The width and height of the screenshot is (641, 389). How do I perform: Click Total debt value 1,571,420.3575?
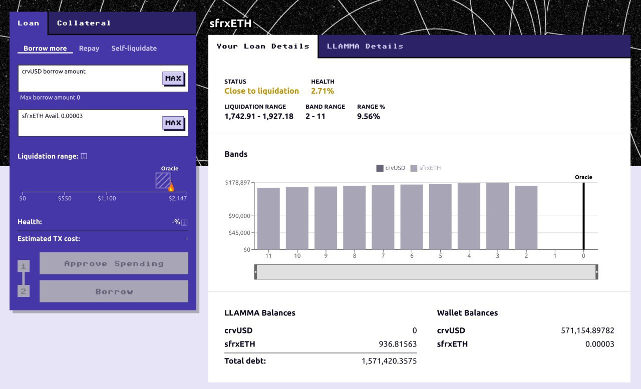point(389,361)
